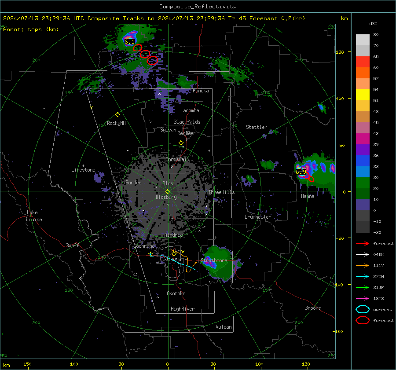Click the HighRiver town label
This screenshot has width=396, height=370.
[x=182, y=309]
